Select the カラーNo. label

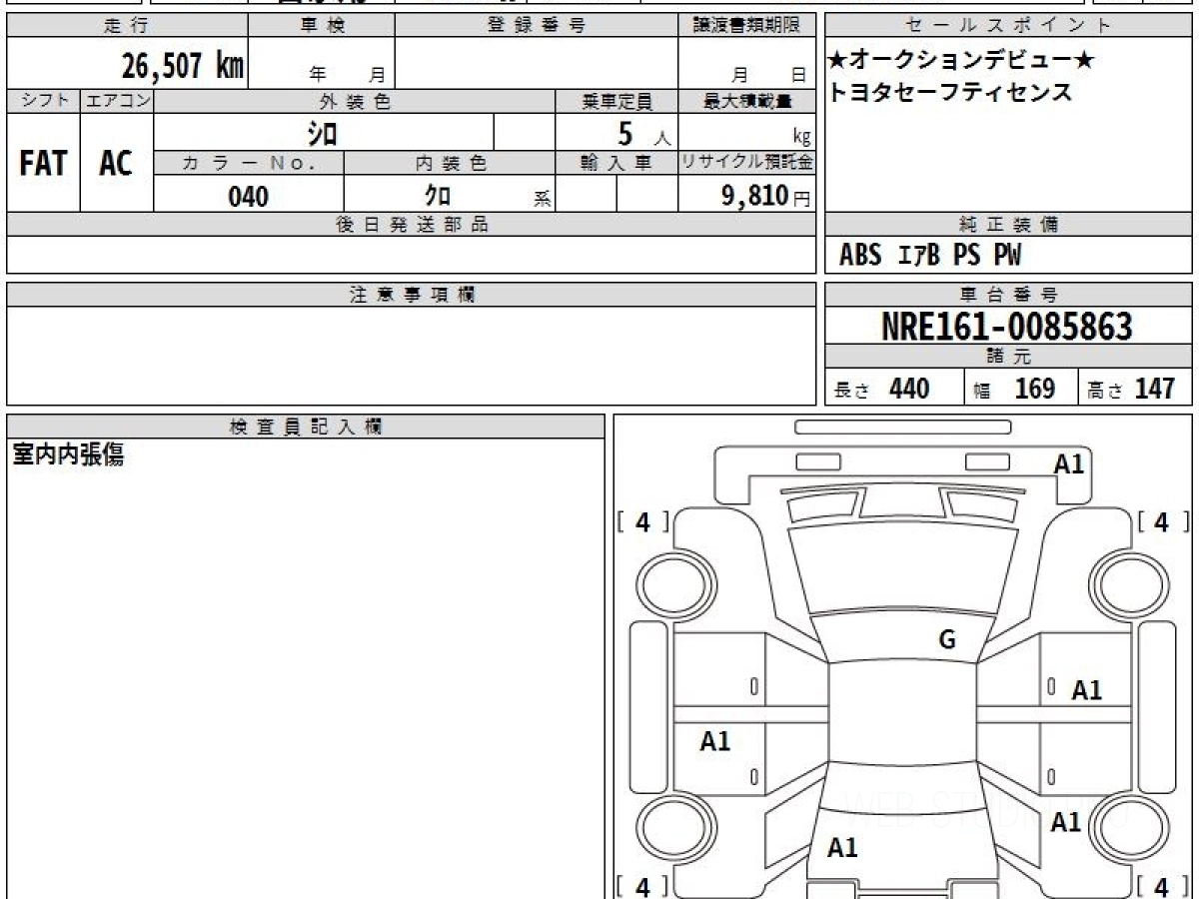(249, 163)
